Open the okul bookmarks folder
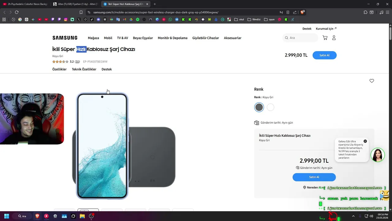392x221 pixels. coord(239,19)
